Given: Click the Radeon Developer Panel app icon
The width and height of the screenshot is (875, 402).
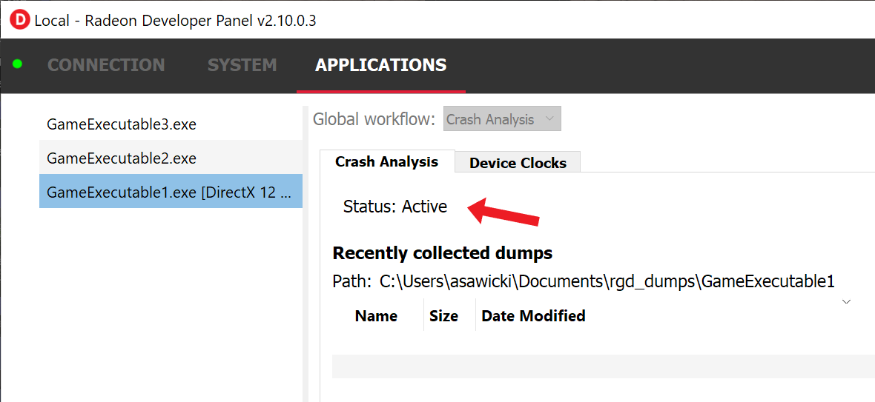Looking at the screenshot, I should click(x=21, y=21).
